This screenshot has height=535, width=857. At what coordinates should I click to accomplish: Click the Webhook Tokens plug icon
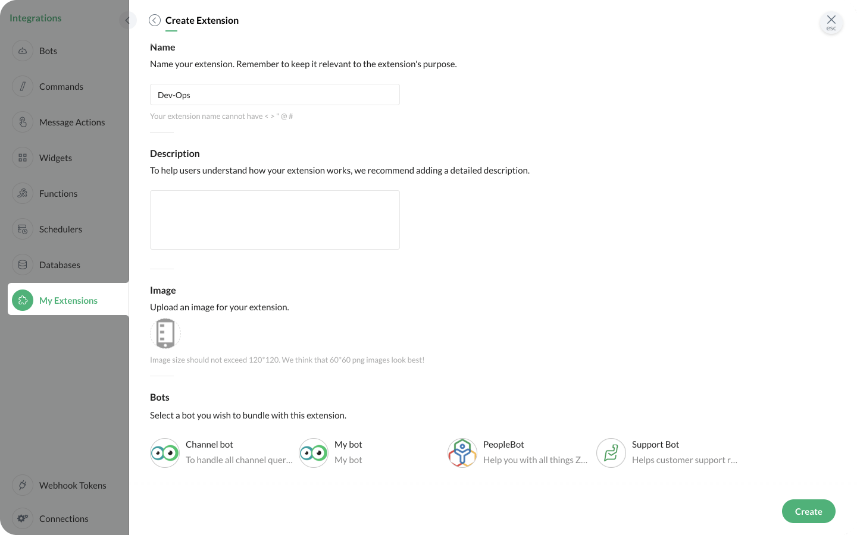[23, 485]
